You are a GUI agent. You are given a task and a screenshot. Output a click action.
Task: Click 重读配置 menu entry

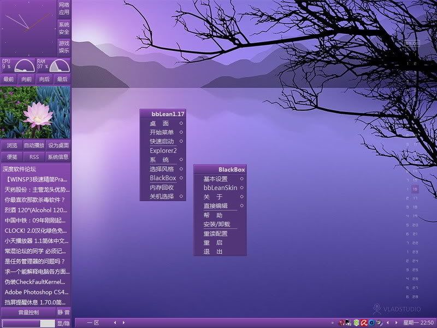tap(220, 234)
